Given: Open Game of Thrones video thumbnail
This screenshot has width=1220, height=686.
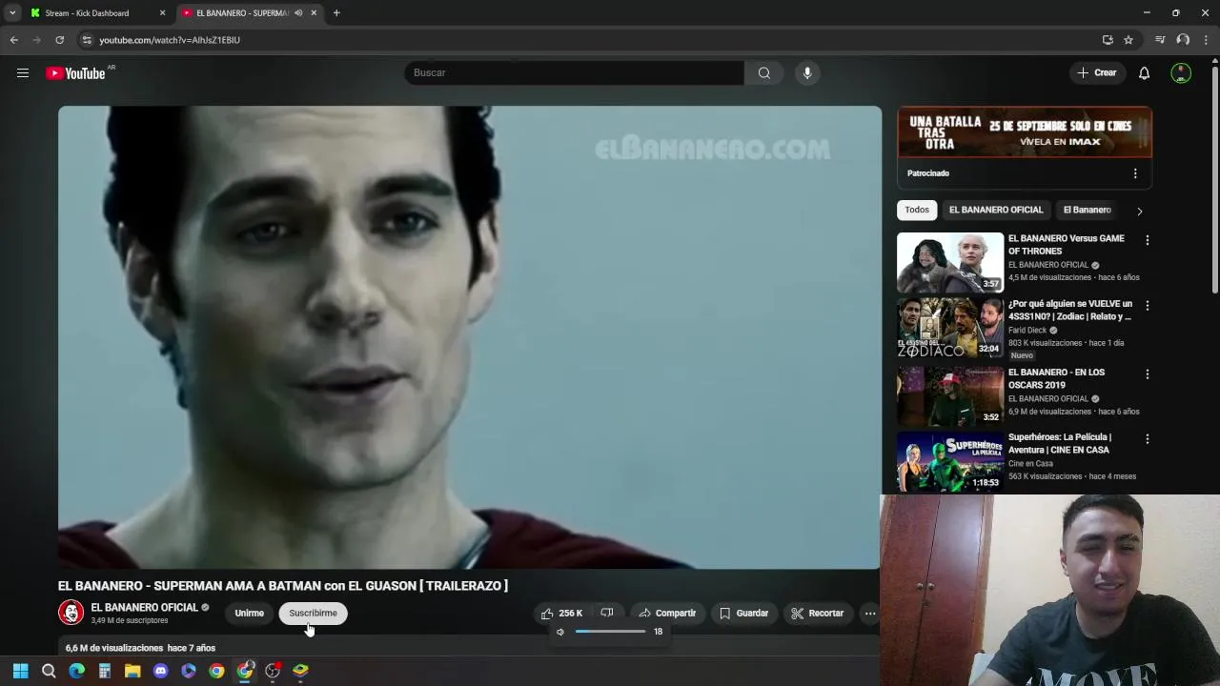Looking at the screenshot, I should click(x=950, y=262).
